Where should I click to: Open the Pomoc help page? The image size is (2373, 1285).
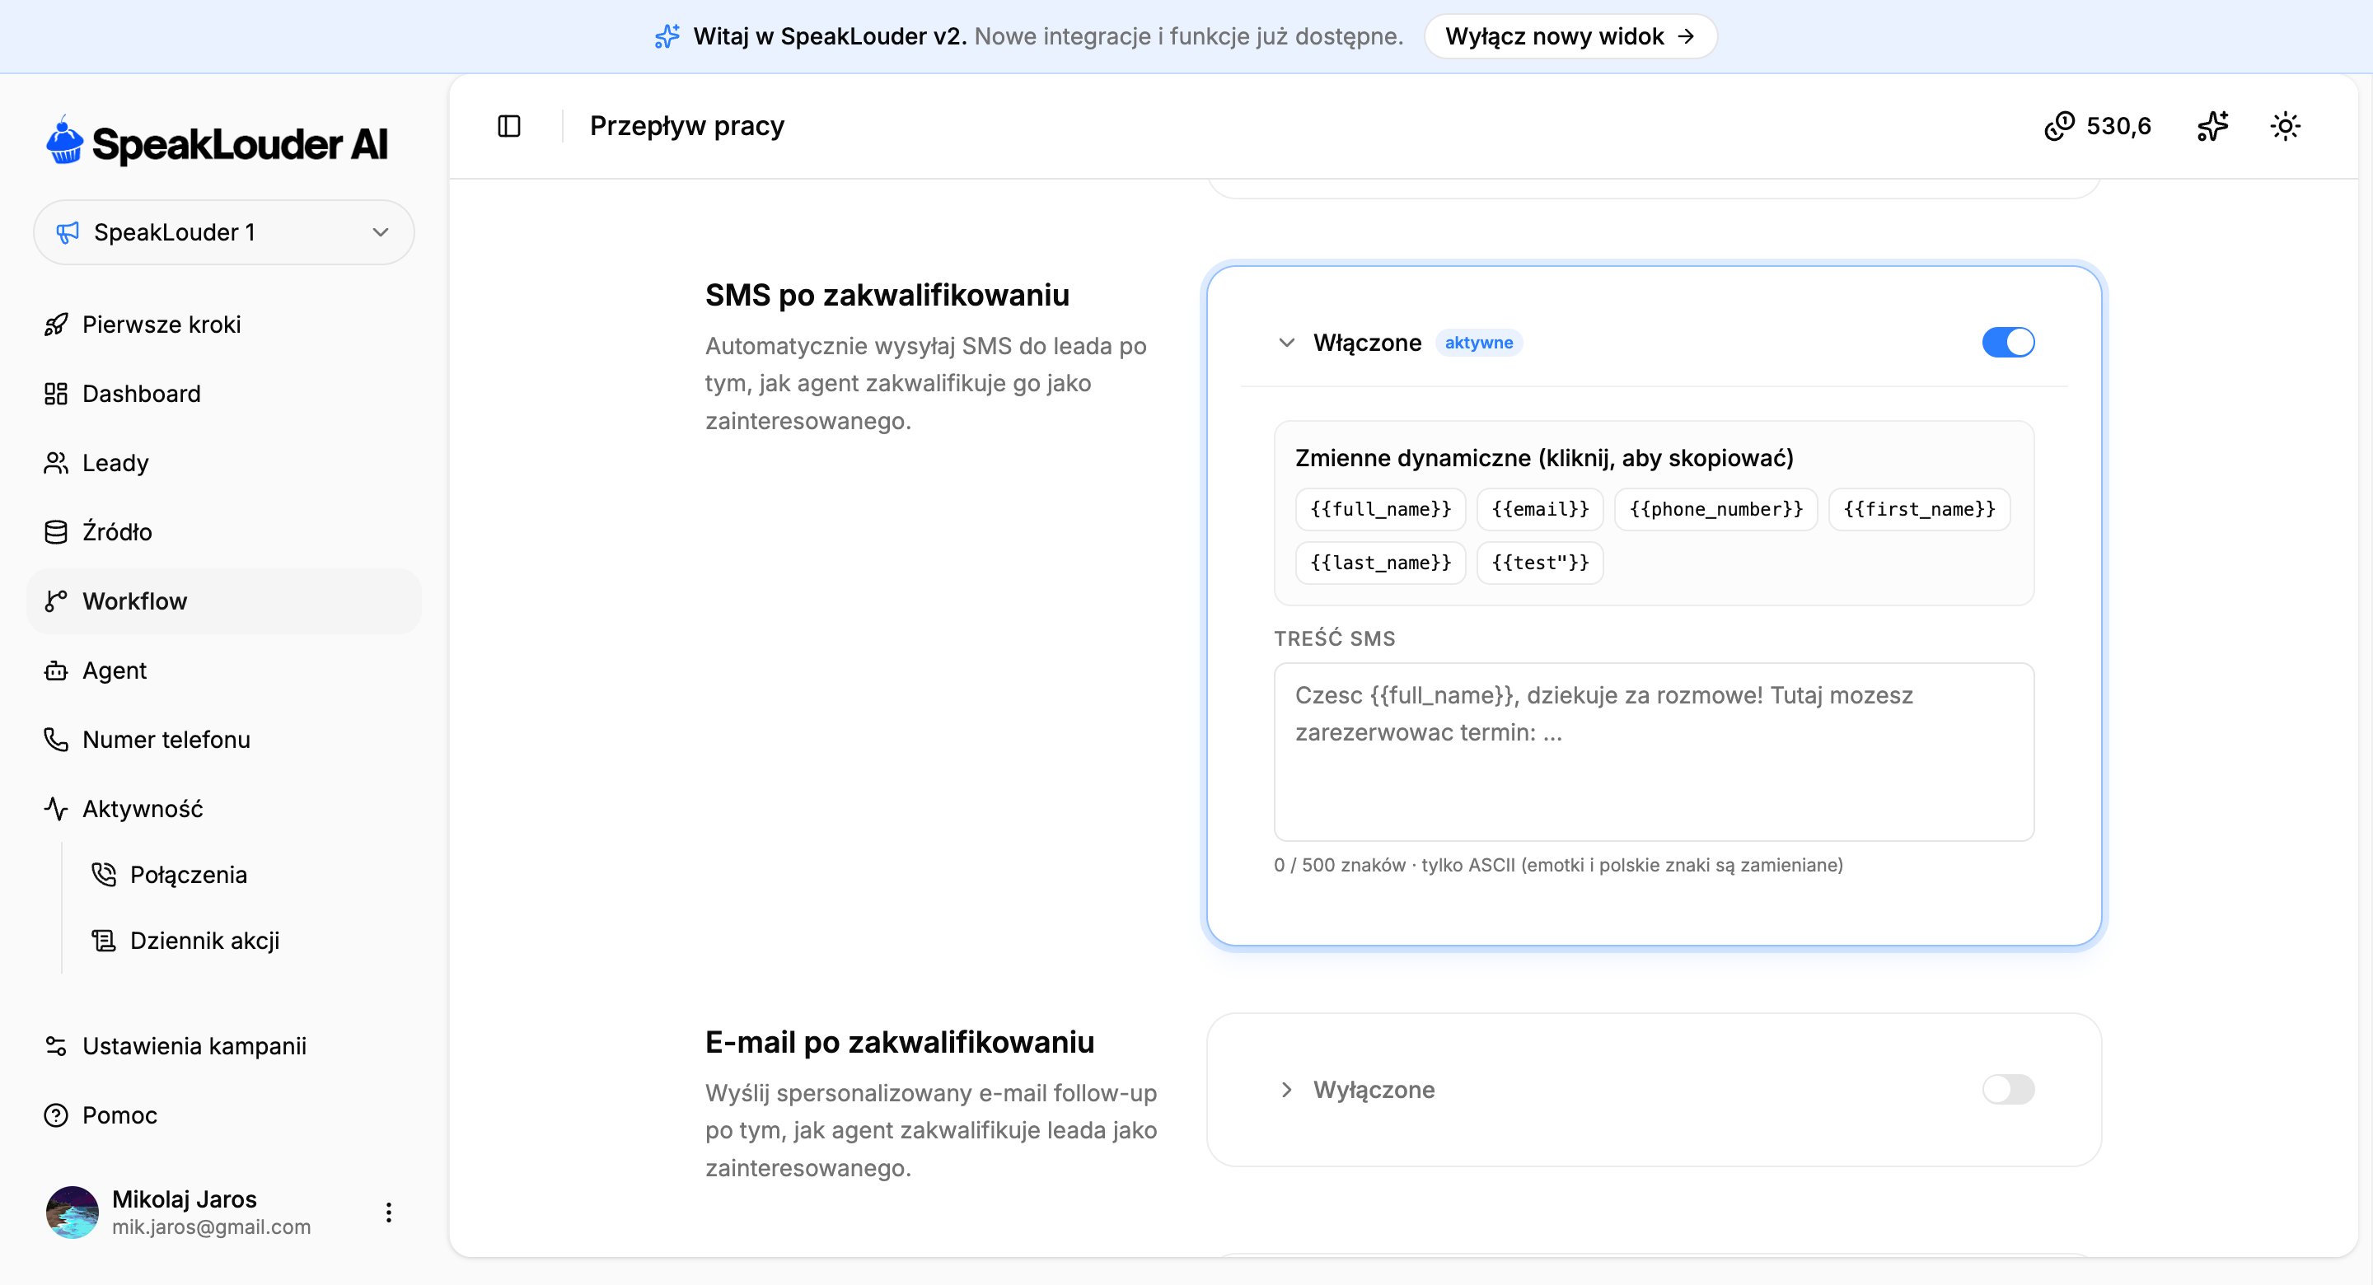point(224,1115)
